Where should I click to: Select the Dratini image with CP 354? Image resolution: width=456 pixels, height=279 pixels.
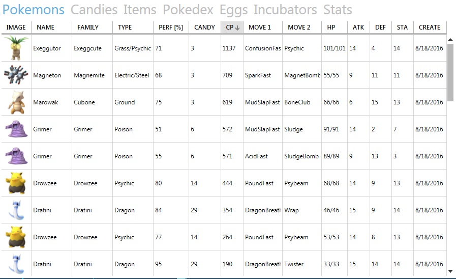(16, 210)
